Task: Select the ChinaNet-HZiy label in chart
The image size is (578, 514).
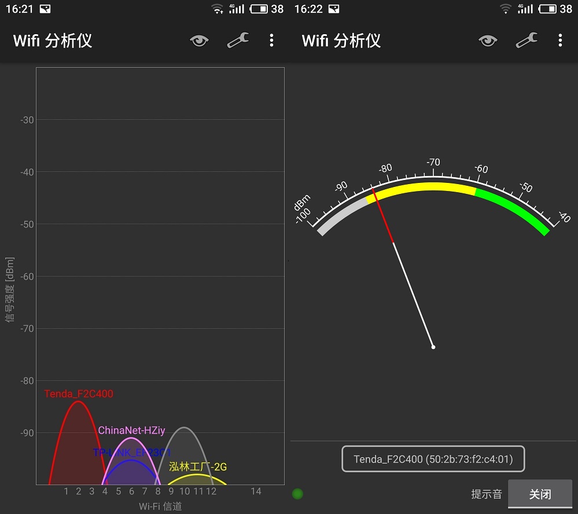Action: 131,430
